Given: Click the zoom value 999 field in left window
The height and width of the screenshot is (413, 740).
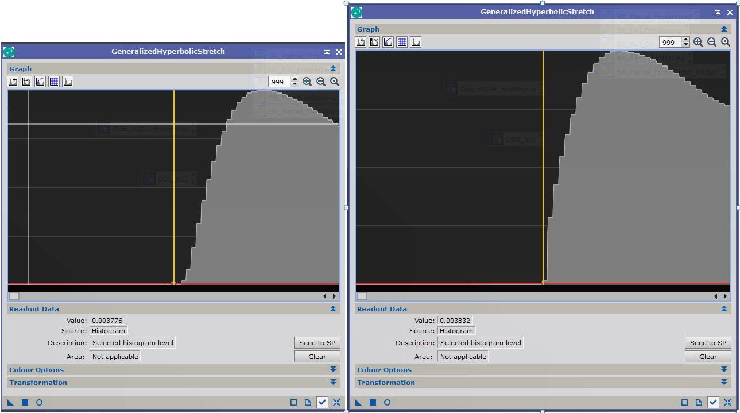Looking at the screenshot, I should pos(280,82).
